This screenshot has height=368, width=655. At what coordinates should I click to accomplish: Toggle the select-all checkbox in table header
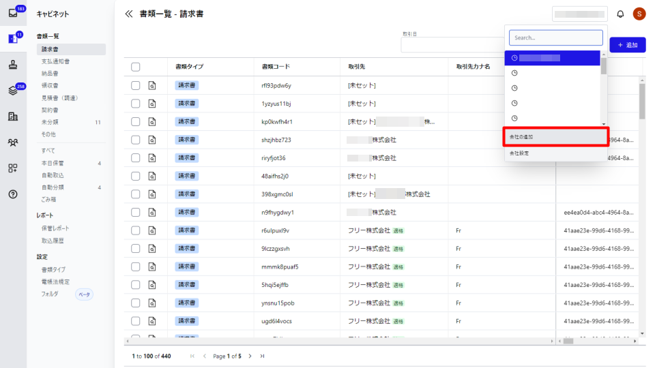135,67
